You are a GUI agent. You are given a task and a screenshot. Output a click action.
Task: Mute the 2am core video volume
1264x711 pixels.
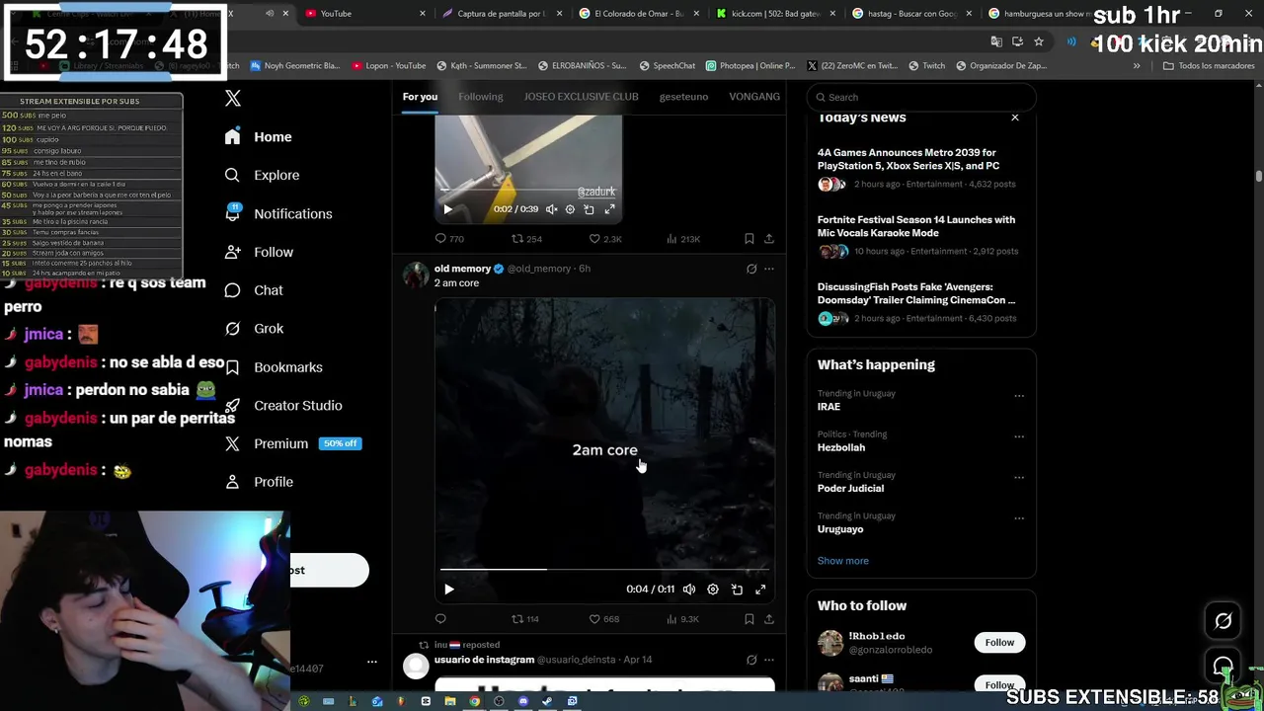pos(689,590)
